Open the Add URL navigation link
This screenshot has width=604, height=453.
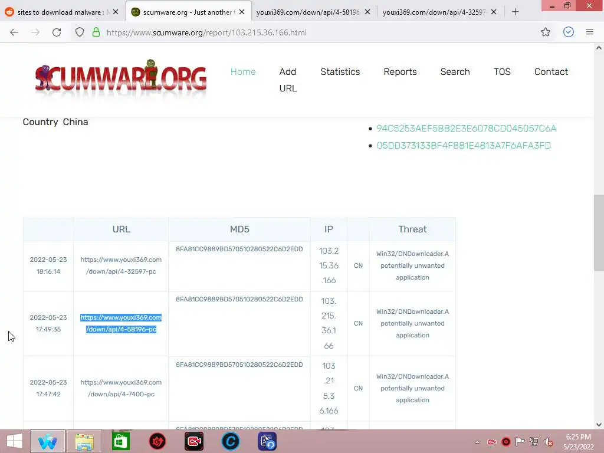point(288,80)
